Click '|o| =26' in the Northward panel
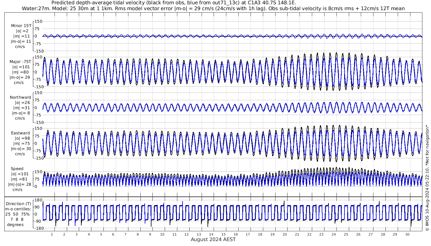The image size is (431, 246). 22,102
